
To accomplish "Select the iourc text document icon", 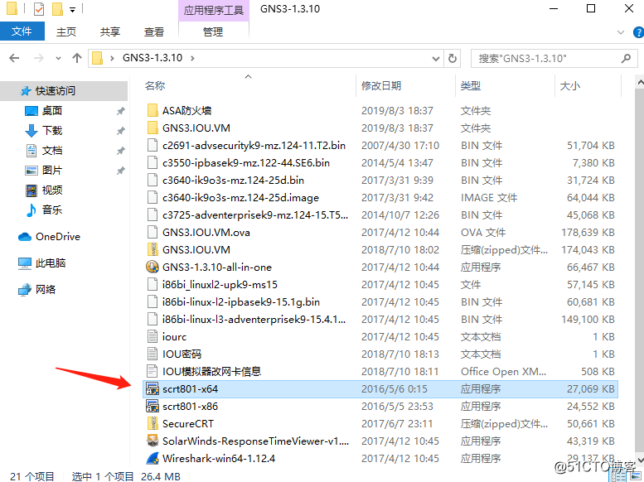I will coord(153,337).
